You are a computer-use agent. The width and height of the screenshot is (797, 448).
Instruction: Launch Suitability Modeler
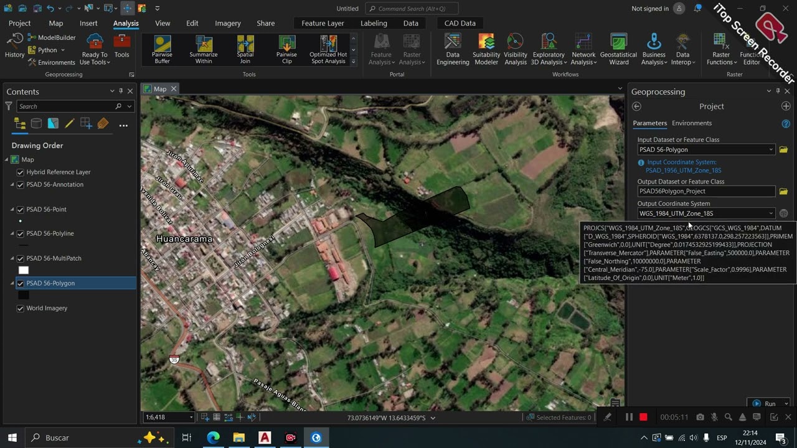pos(486,49)
